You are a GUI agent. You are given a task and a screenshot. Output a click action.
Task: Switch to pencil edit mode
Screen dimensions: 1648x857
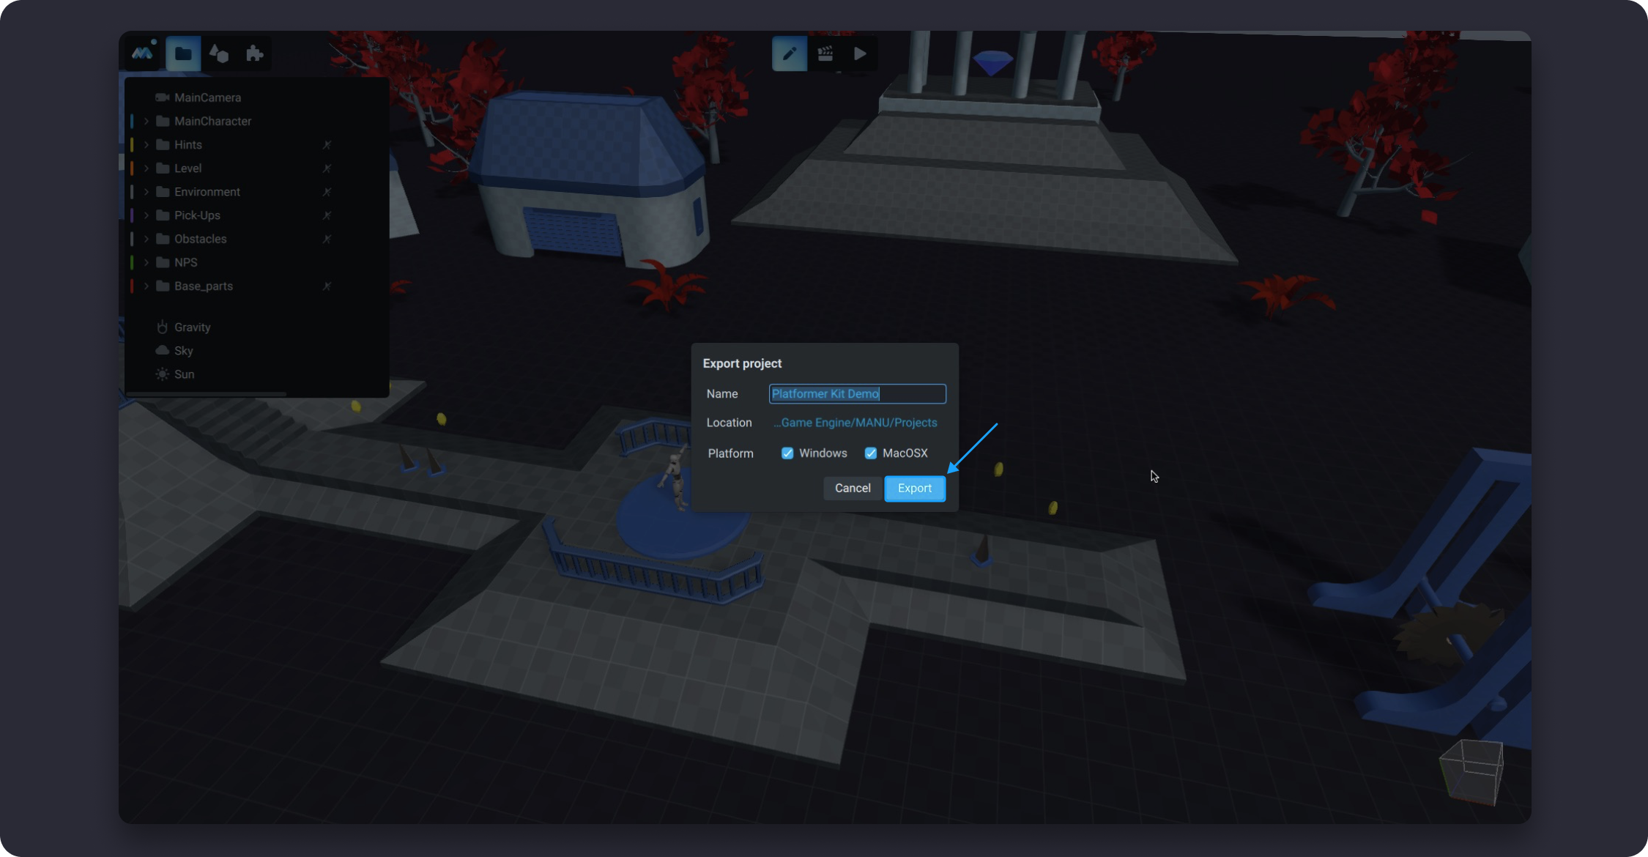(790, 53)
